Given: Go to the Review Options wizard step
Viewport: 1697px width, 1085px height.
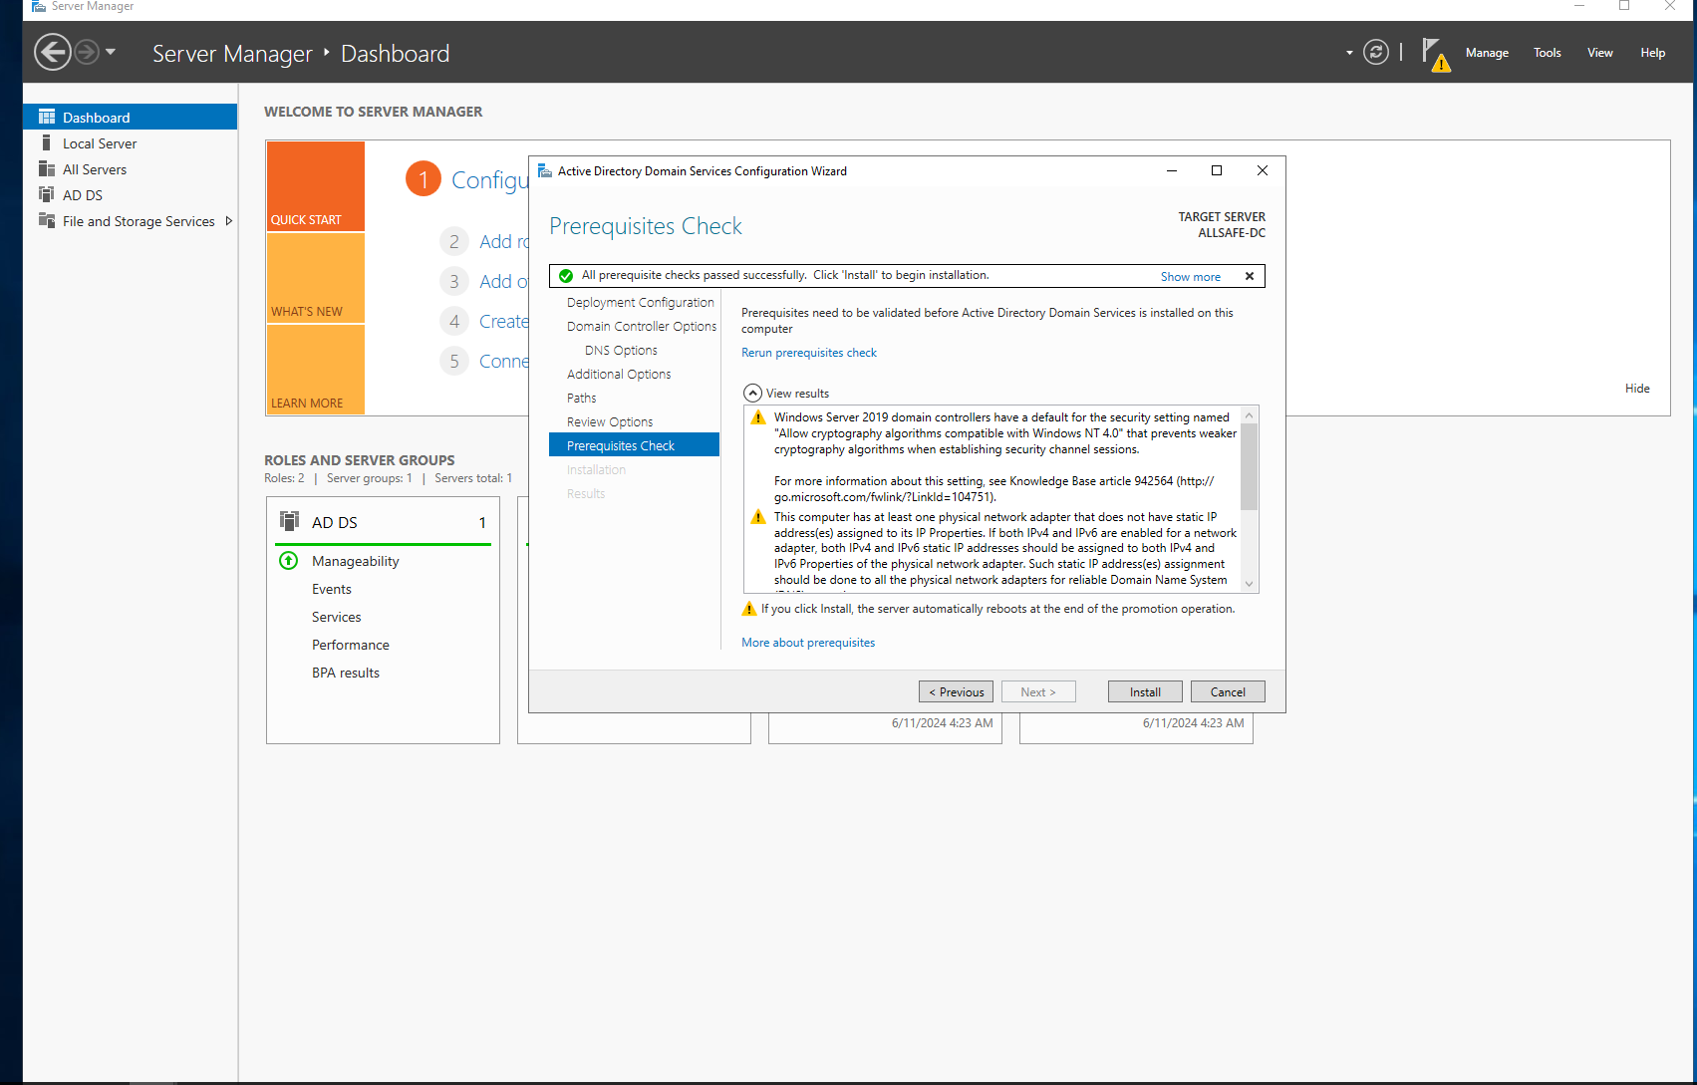Looking at the screenshot, I should (x=610, y=421).
